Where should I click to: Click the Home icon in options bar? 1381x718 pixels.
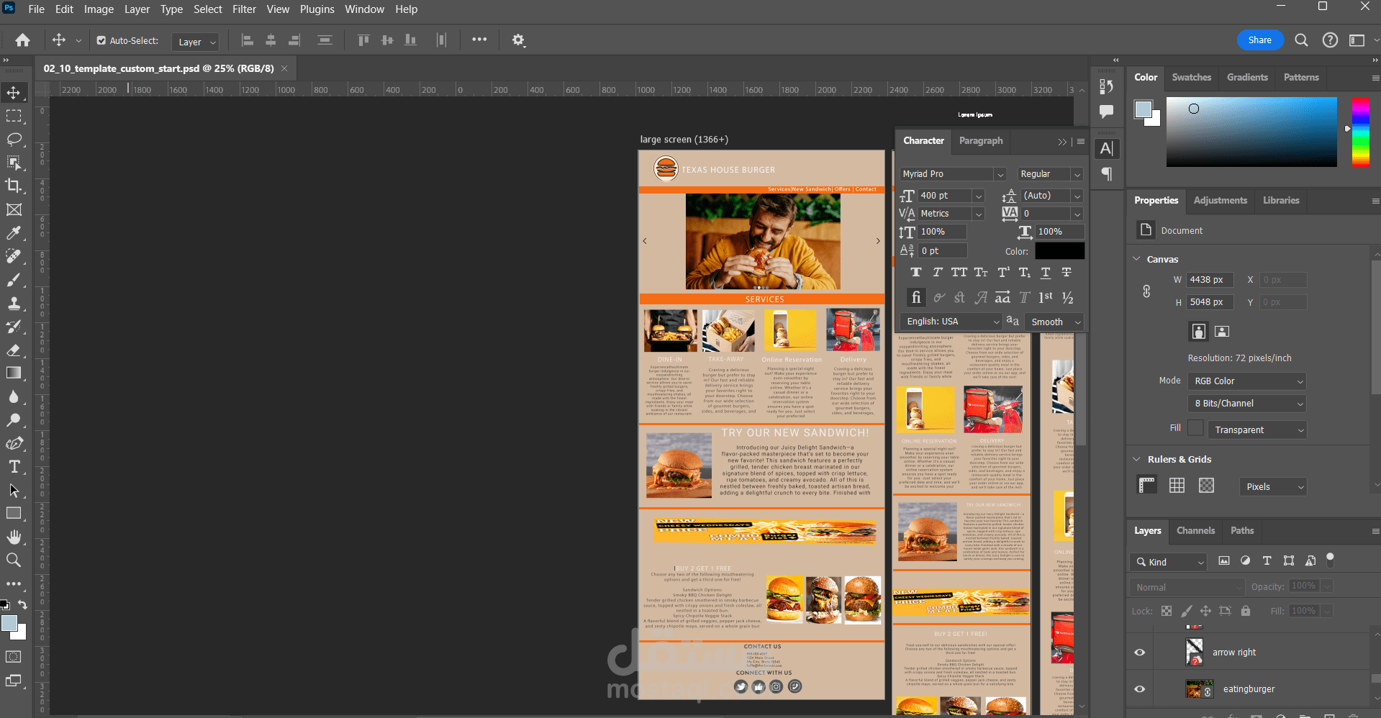[x=23, y=40]
